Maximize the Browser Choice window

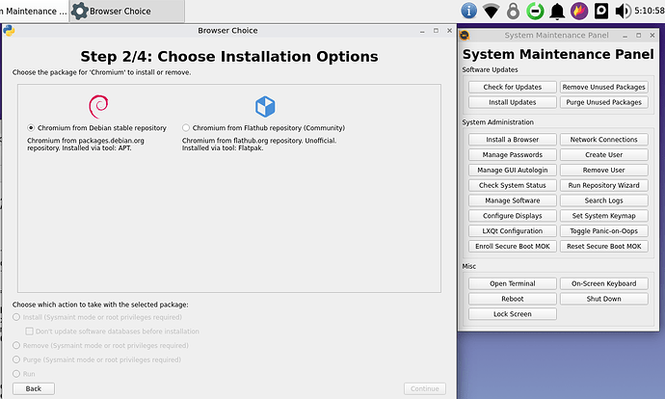(x=436, y=31)
